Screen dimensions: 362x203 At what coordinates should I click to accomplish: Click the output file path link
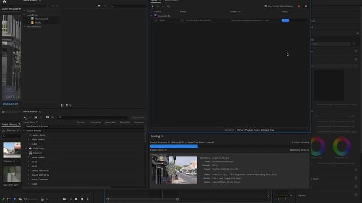click(249, 20)
